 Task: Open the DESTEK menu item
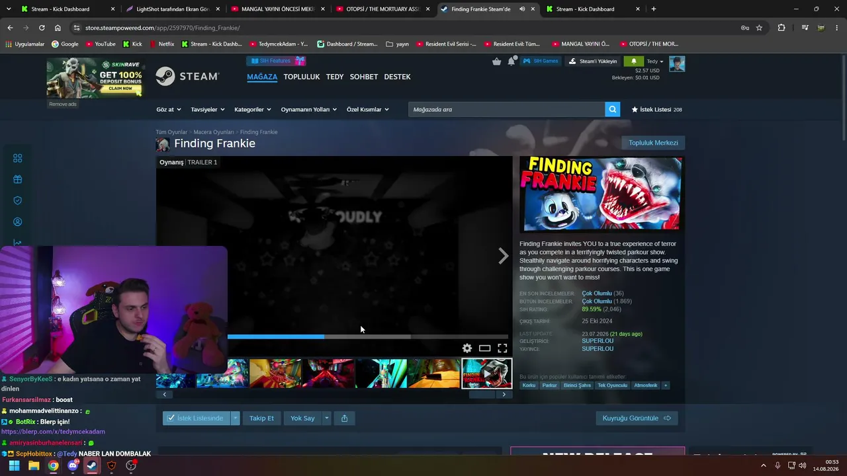click(398, 77)
